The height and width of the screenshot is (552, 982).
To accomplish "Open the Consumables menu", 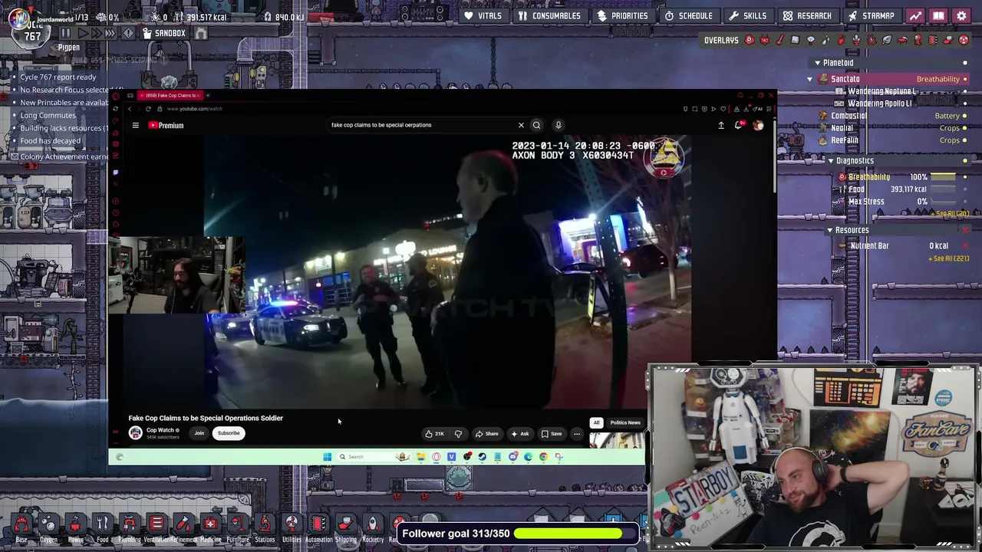I will (x=549, y=15).
